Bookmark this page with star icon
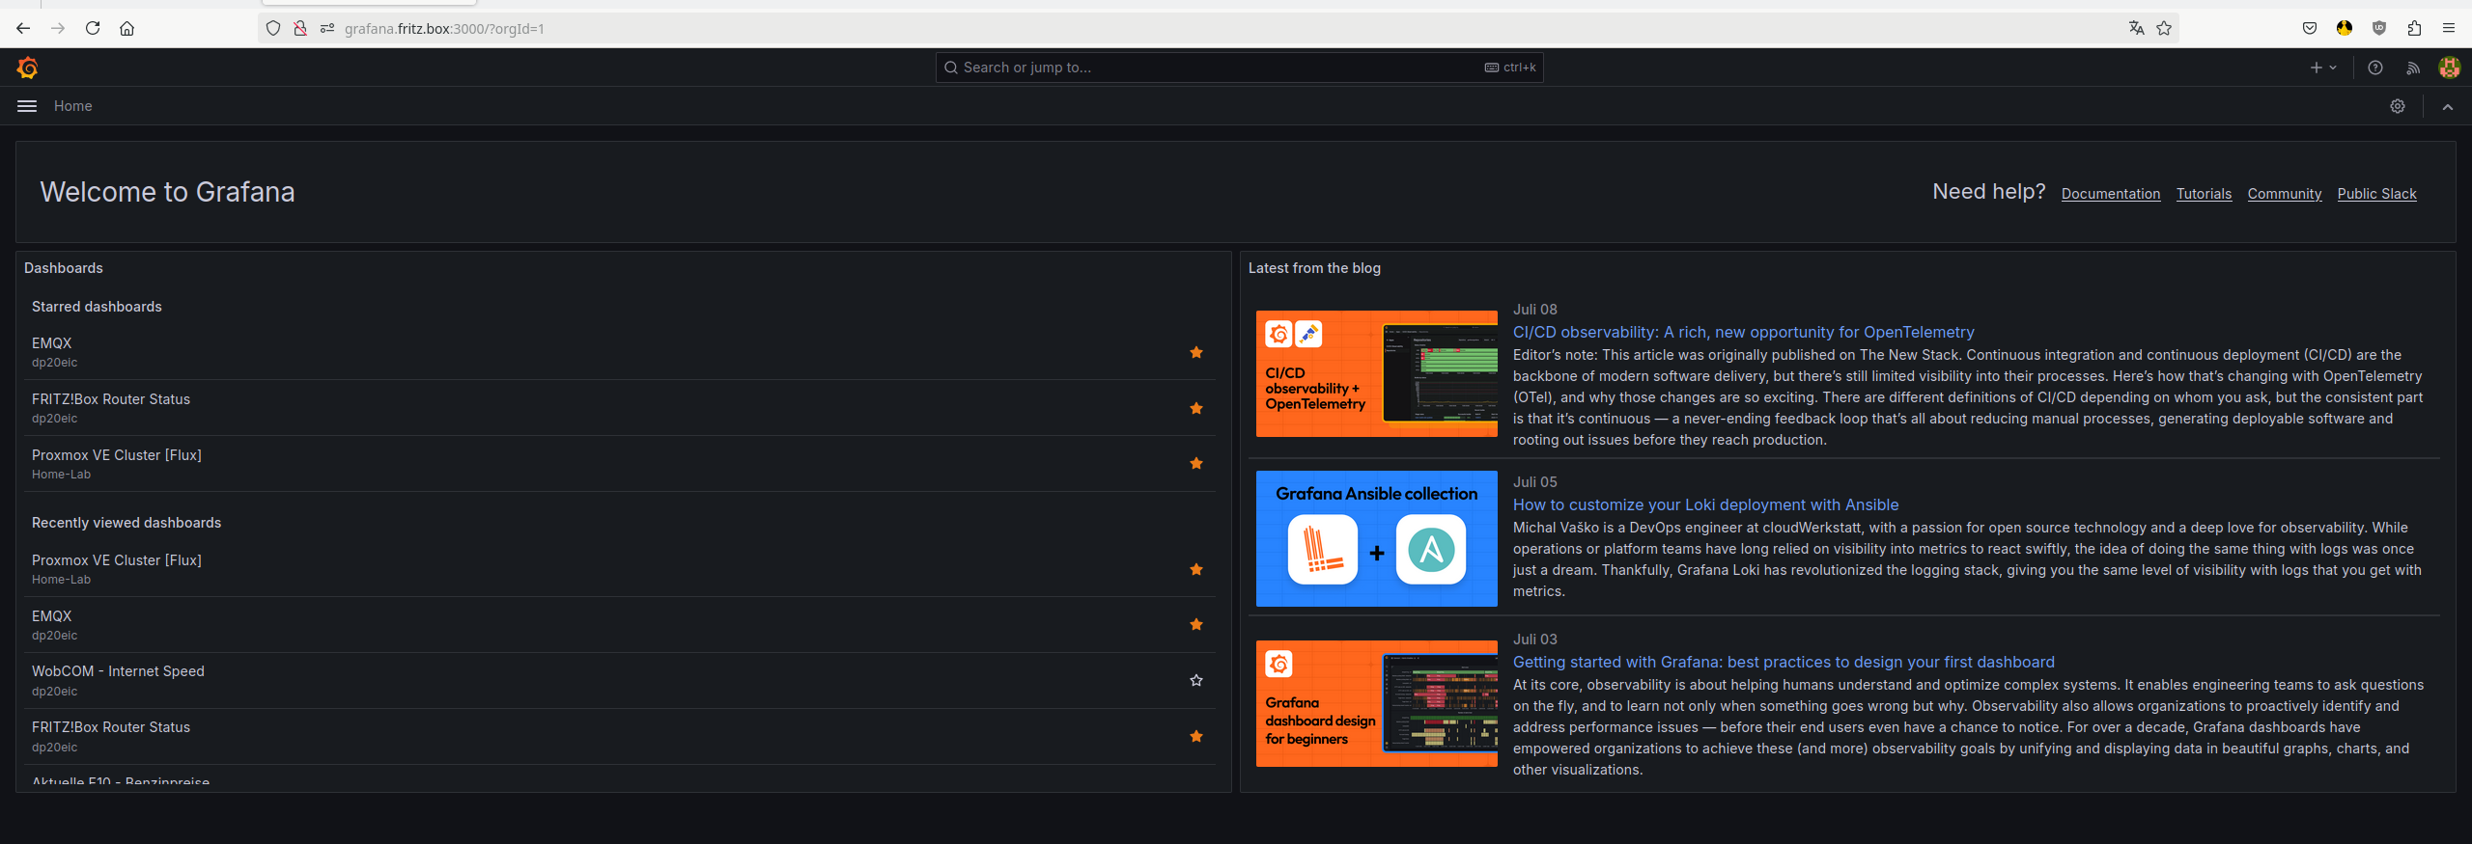The image size is (2472, 844). [2164, 28]
